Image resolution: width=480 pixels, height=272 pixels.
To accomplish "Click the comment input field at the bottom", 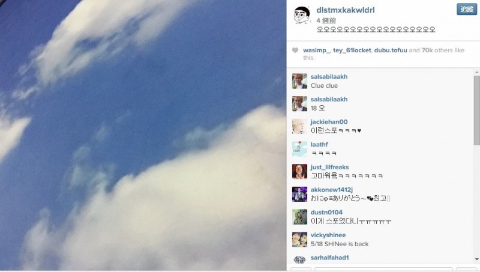I will tap(383, 269).
